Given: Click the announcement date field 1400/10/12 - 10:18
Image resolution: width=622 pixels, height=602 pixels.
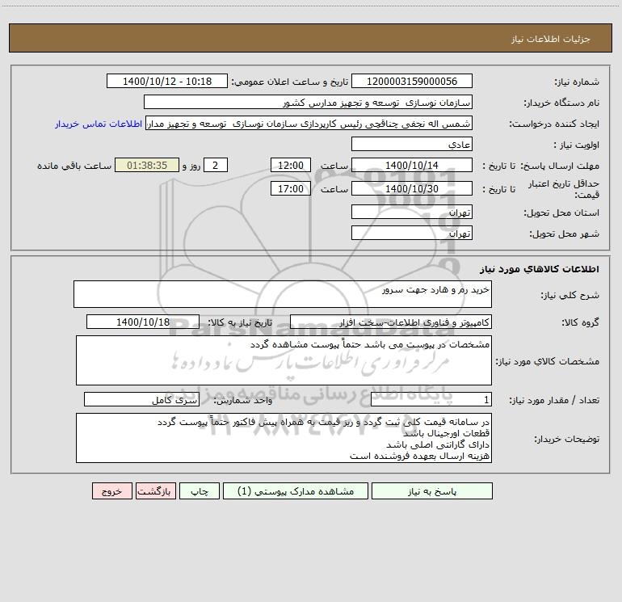Looking at the screenshot, I should click(167, 81).
